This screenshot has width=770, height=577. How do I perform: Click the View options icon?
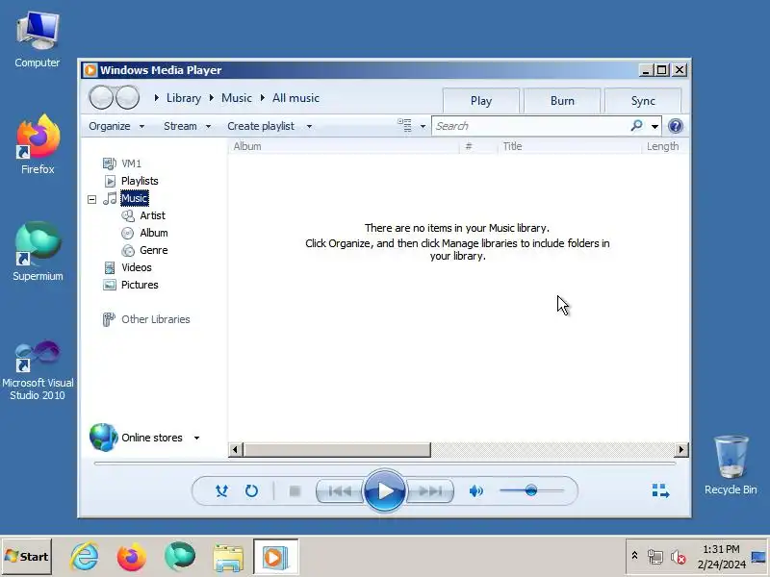pos(404,126)
